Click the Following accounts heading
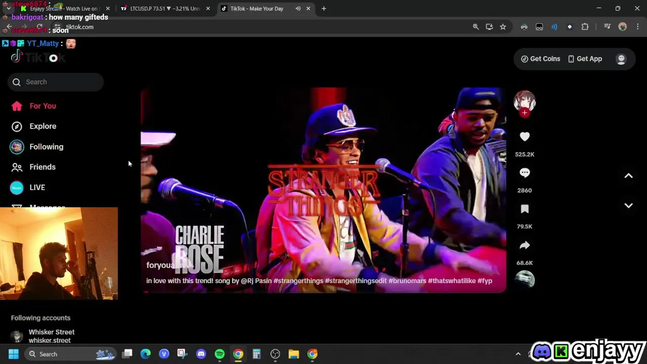This screenshot has width=647, height=364. coord(40,318)
